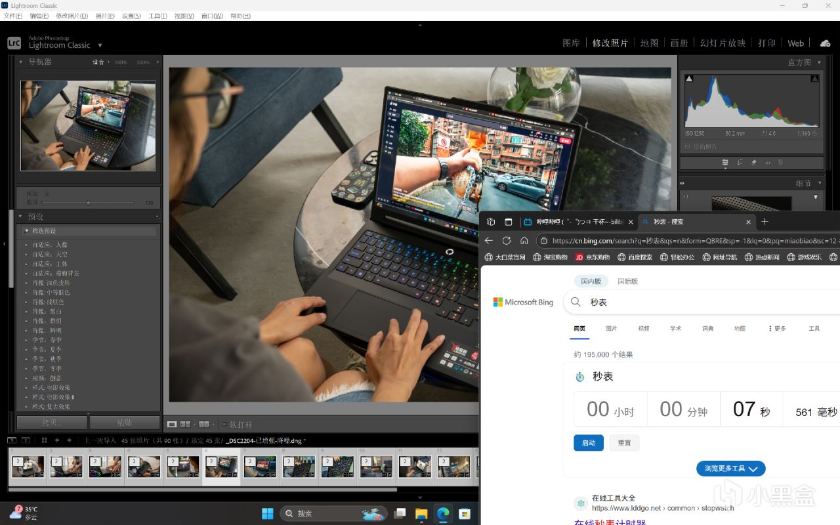
Task: Open Edge workspaces icon
Action: point(491,222)
